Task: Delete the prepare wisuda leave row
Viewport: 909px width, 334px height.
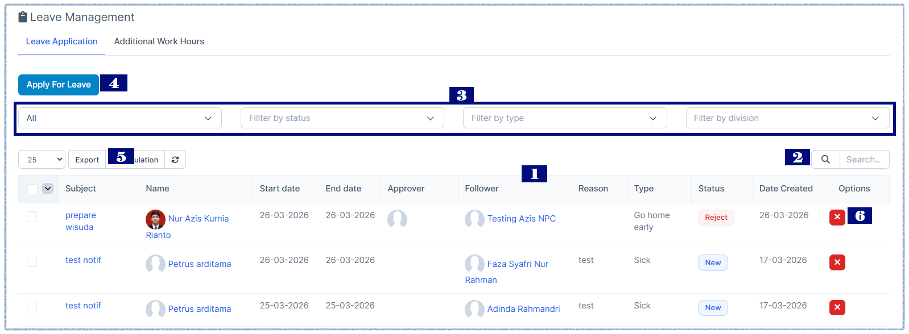Action: (x=837, y=217)
